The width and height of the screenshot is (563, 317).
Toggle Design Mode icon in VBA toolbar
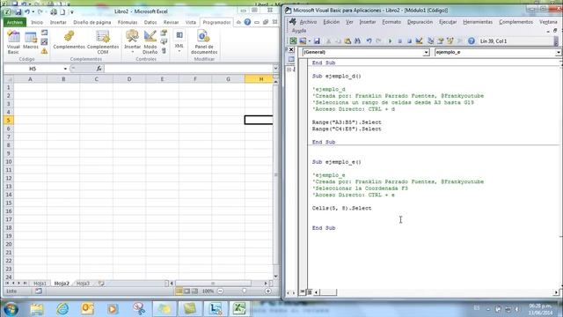coord(419,41)
